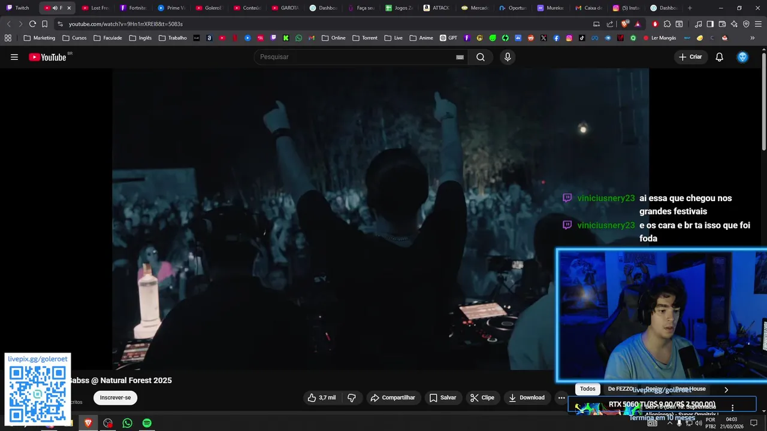Open the Ler Mangás bookmark

point(659,38)
